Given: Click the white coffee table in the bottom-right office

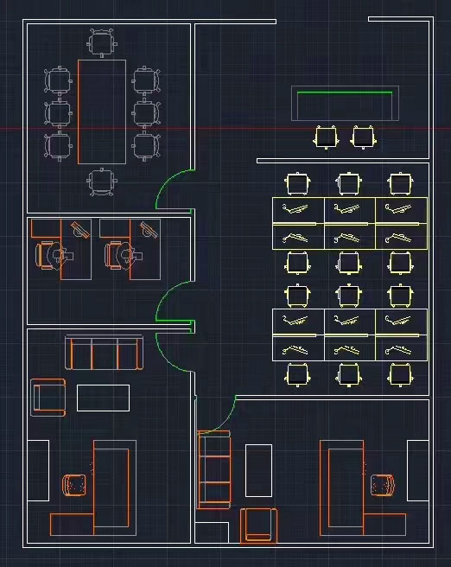Looking at the screenshot, I should click(258, 470).
